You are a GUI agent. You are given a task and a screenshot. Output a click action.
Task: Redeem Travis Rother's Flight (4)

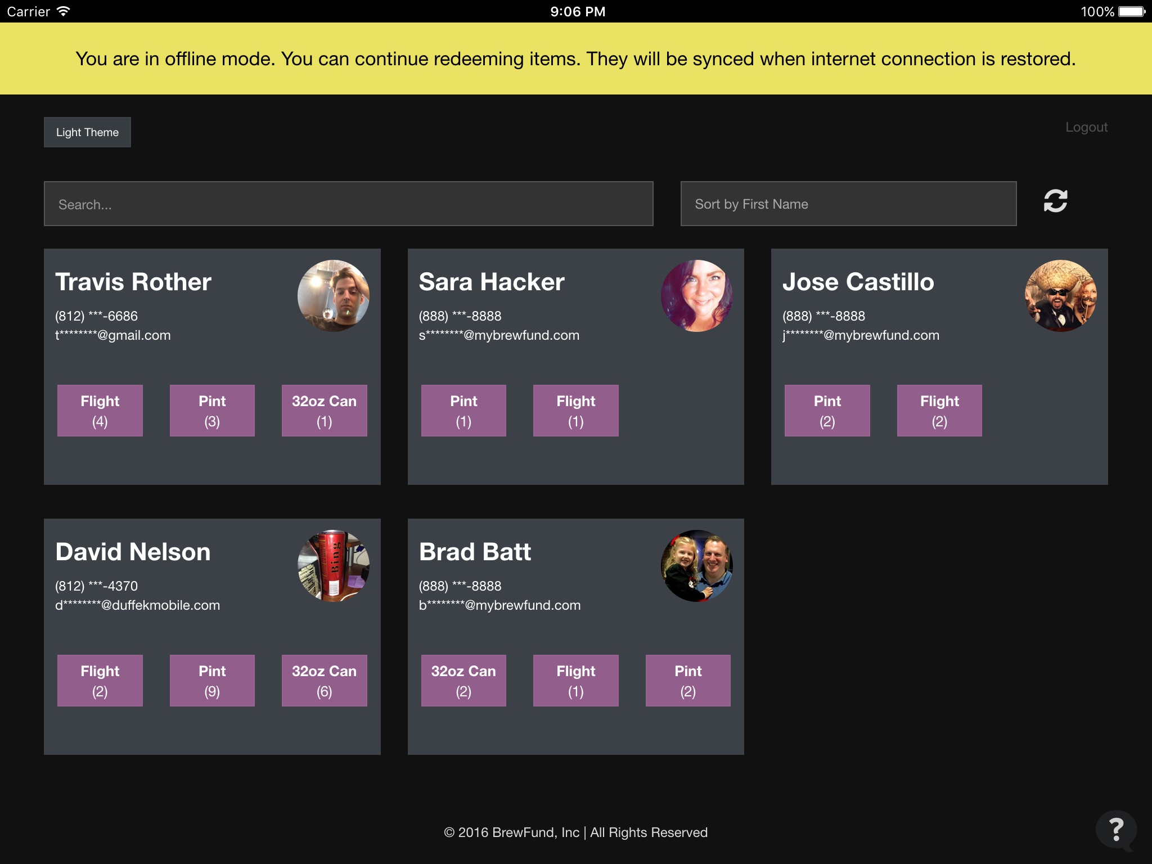tap(100, 411)
